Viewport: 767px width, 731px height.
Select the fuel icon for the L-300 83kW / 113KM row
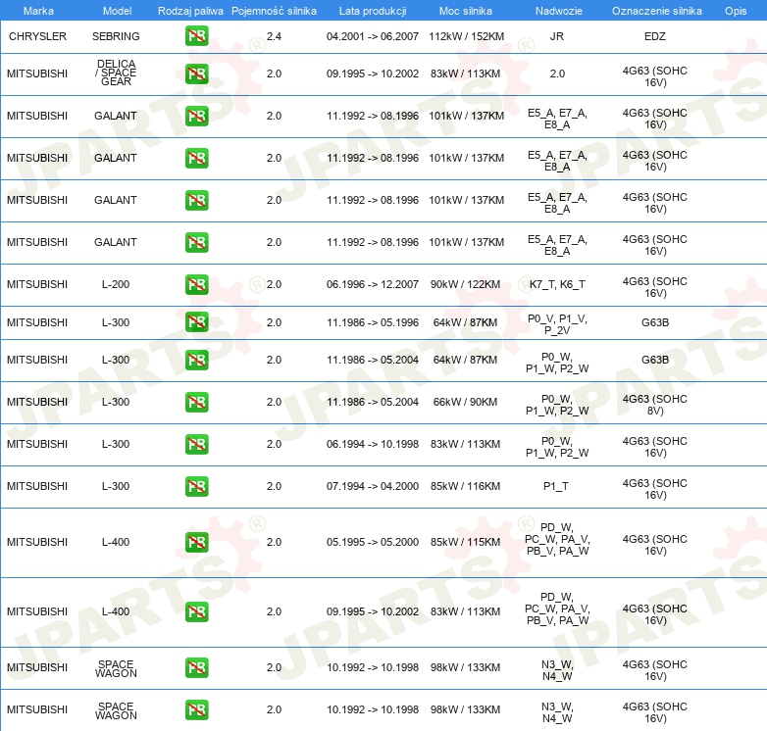point(196,445)
